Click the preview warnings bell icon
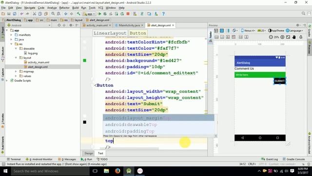The height and width of the screenshot is (176, 312). [301, 37]
